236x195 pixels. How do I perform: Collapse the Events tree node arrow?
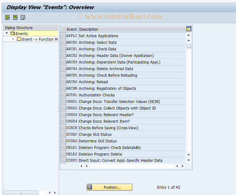pyautogui.click(x=7, y=33)
